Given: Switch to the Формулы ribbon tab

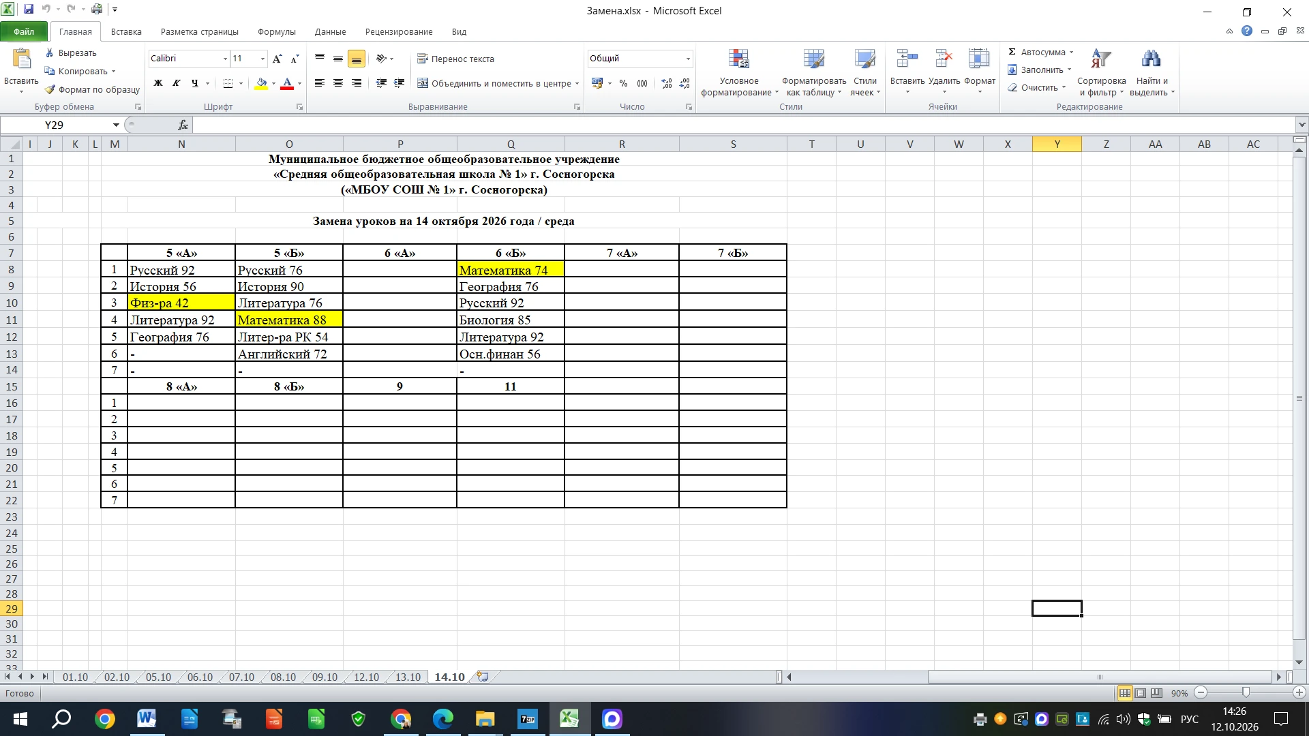Looking at the screenshot, I should (x=276, y=31).
